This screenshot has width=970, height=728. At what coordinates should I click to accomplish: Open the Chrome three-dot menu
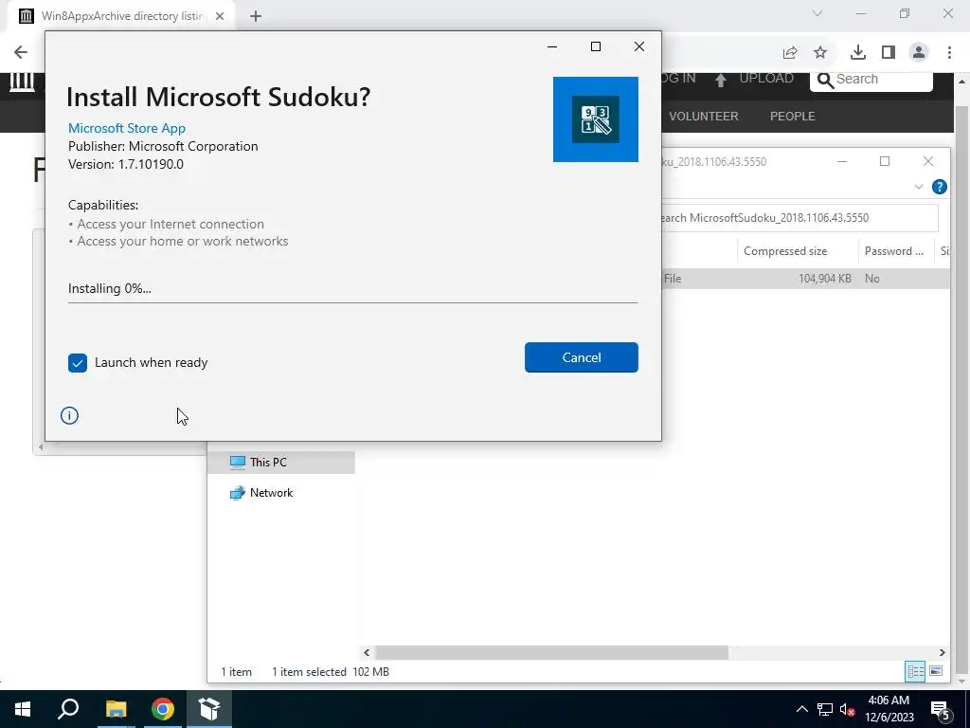point(949,53)
